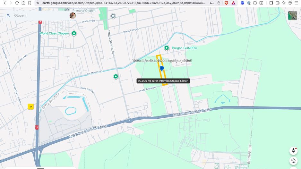Click the search magnifier icon in Earth
Screen dimensions: 301x169
tap(8, 15)
